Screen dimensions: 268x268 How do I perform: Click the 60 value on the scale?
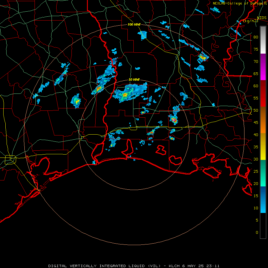click(x=256, y=86)
